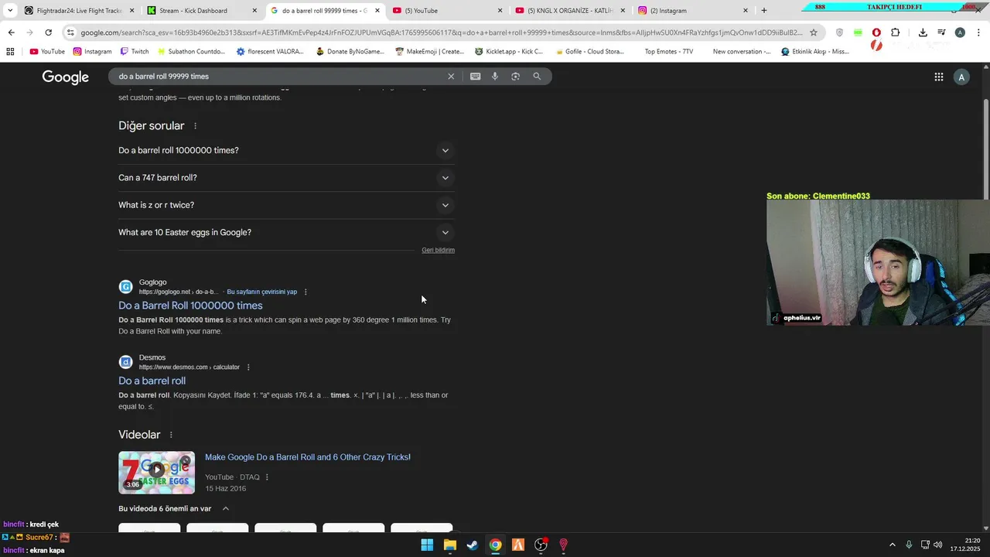
Task: Open Windows Start menu
Action: coord(427,545)
